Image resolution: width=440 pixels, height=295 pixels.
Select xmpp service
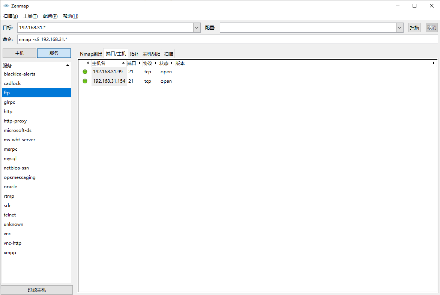click(36, 252)
